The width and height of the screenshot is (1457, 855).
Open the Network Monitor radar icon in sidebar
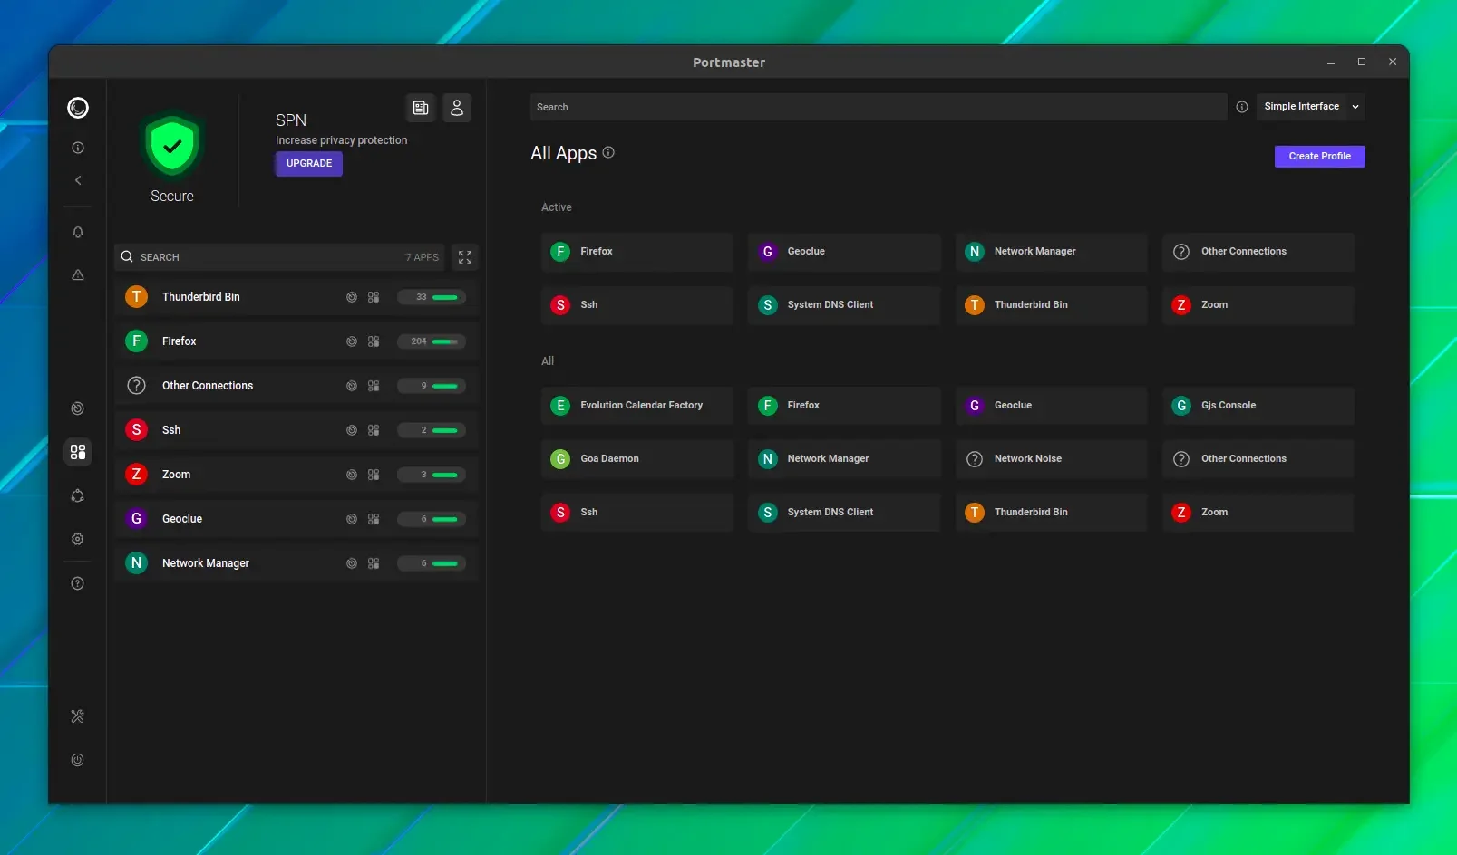pos(78,408)
